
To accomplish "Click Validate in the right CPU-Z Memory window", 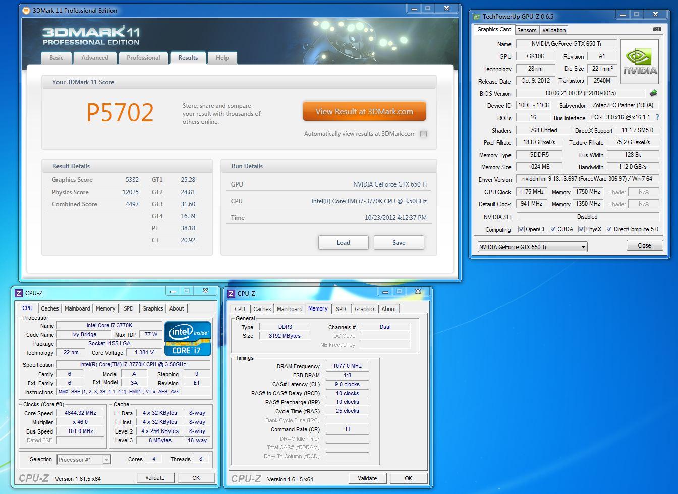I will (x=367, y=478).
